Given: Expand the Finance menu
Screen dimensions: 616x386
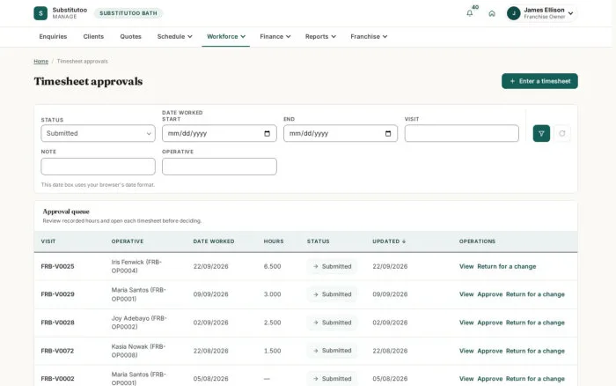Looking at the screenshot, I should coord(275,37).
